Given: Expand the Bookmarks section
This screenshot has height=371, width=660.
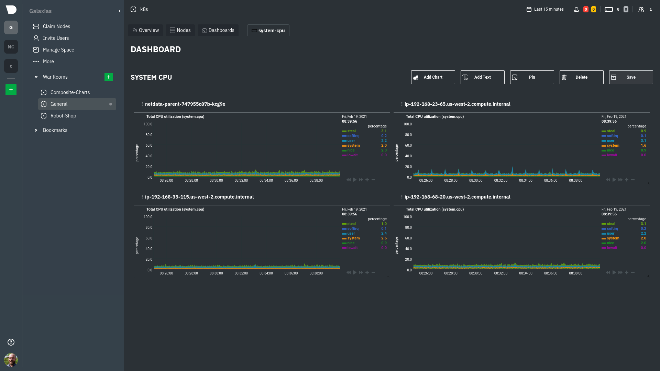Looking at the screenshot, I should coord(36,130).
